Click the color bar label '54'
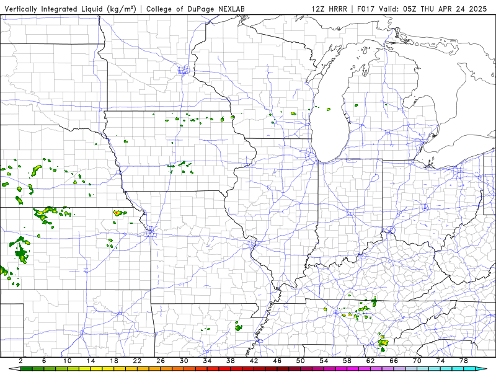This screenshot has height=372, width=496. [x=324, y=361]
